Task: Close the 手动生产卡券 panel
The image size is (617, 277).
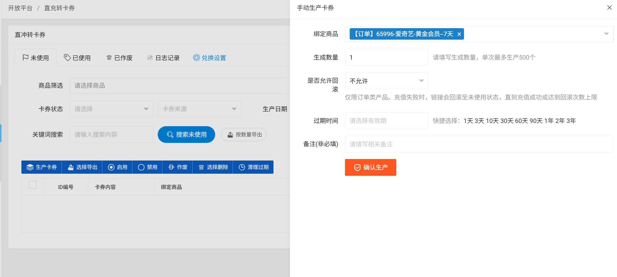Action: click(609, 8)
